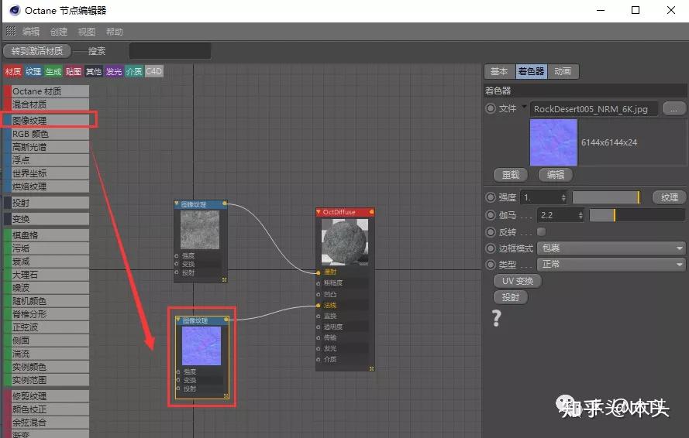
Task: Click the 边框模式 animation radio circle
Action: (x=491, y=248)
